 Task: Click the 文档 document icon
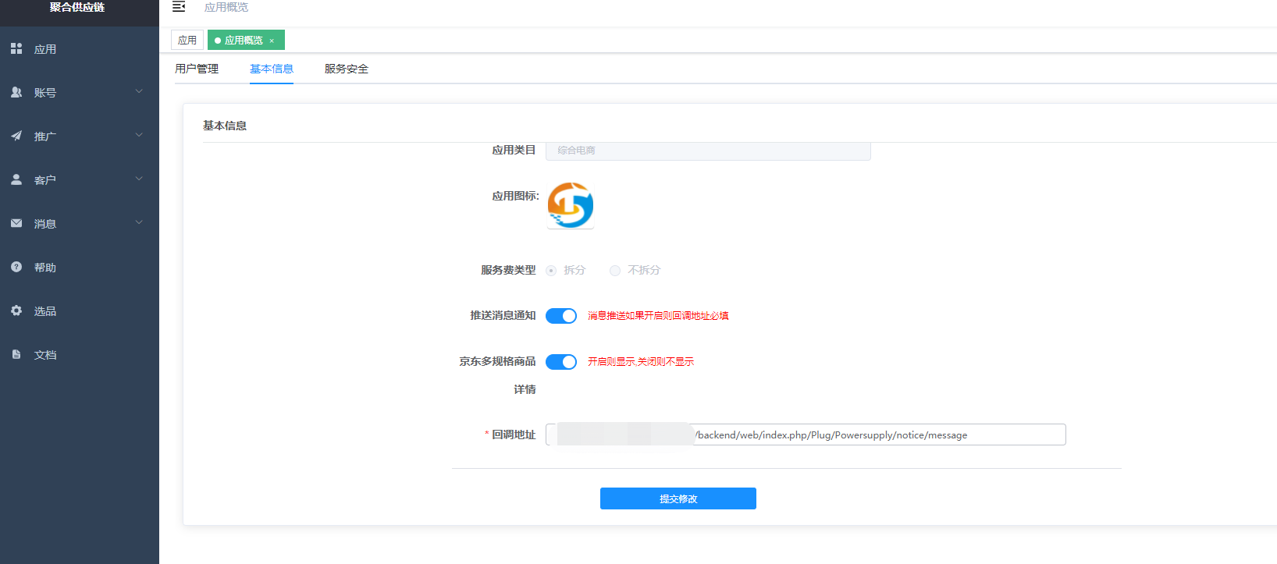[x=16, y=354]
